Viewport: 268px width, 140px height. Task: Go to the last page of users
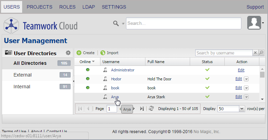pos(142,109)
